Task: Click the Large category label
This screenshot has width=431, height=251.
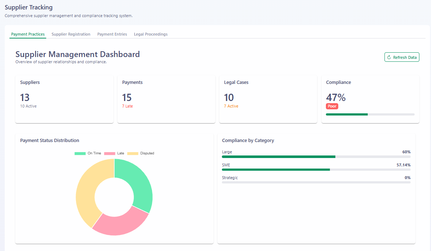Action: tap(227, 152)
